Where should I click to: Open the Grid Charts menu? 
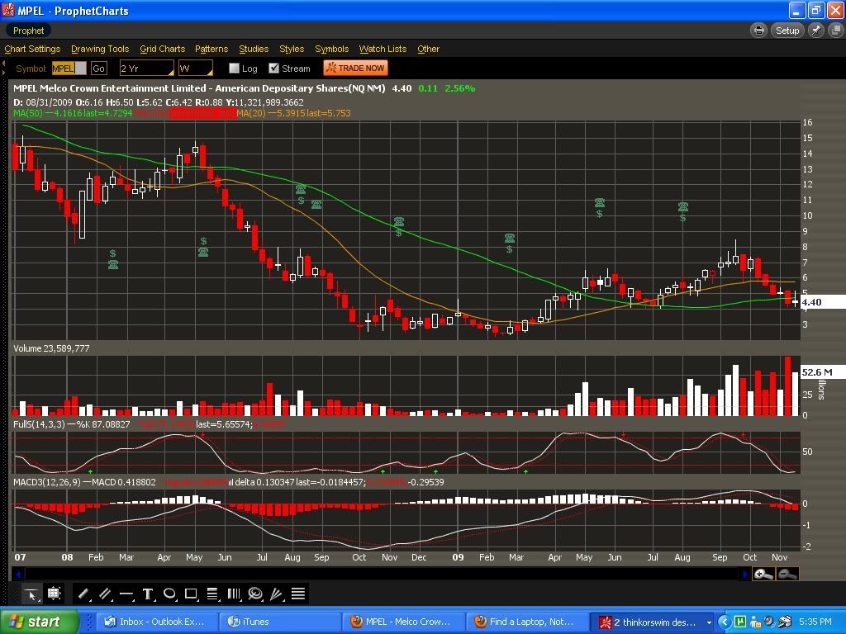point(163,49)
